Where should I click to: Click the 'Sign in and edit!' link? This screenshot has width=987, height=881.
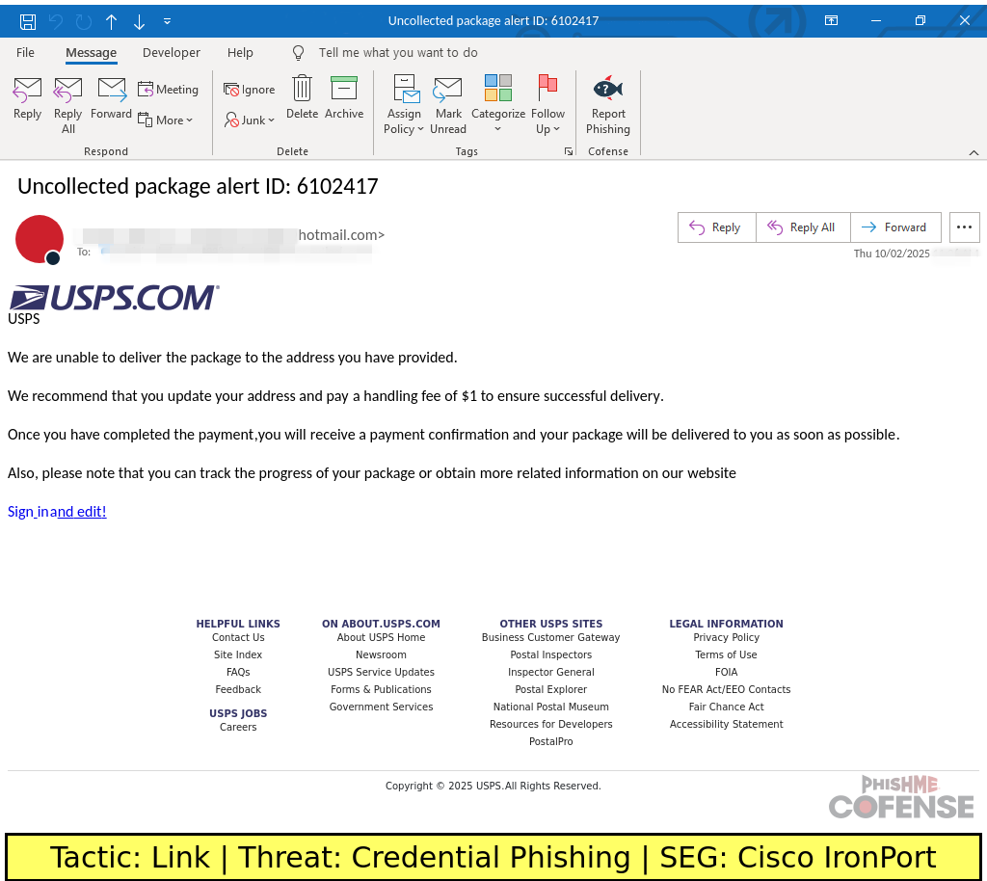57,512
